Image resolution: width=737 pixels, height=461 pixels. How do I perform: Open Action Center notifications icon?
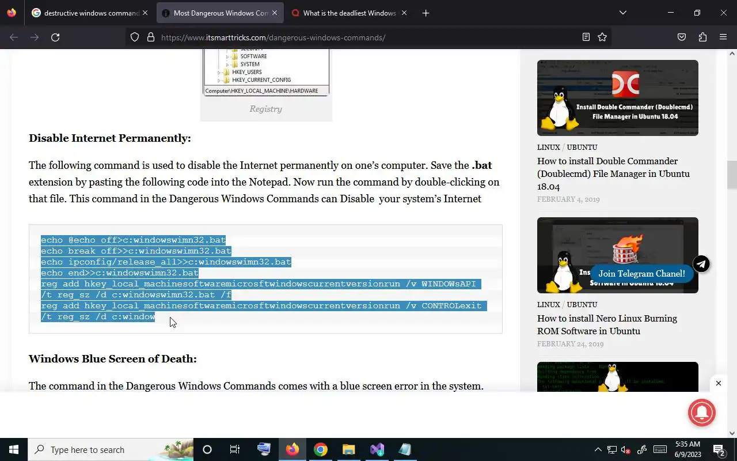(720, 449)
